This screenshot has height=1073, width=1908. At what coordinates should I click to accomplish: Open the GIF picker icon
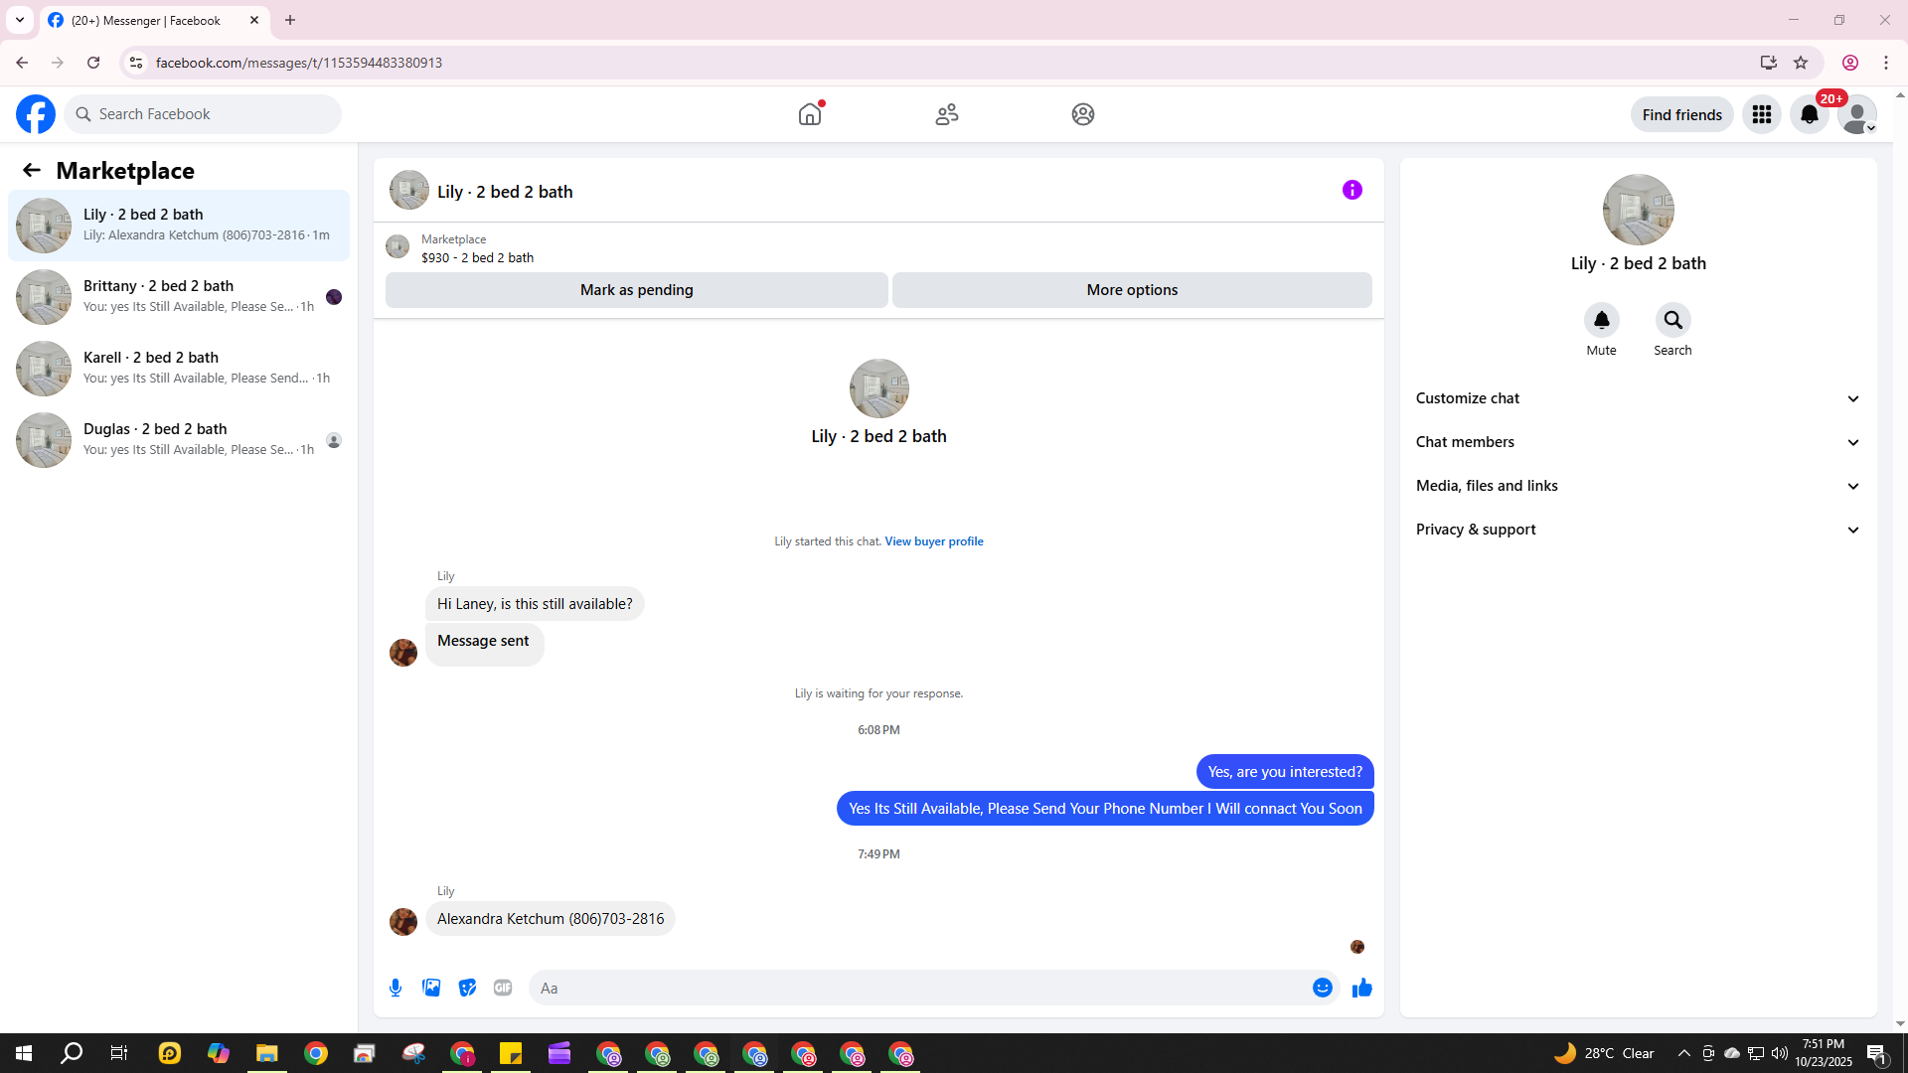point(503,988)
